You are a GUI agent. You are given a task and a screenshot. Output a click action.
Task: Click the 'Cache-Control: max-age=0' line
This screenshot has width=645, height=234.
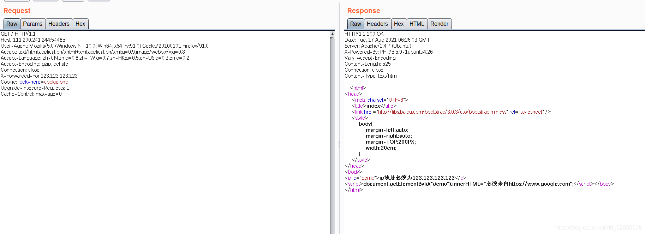click(x=31, y=94)
